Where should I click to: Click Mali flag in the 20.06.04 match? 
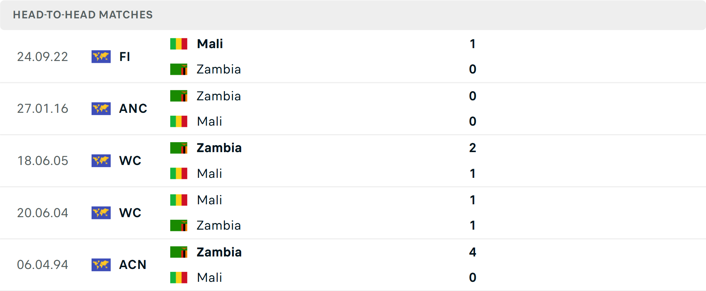(179, 200)
